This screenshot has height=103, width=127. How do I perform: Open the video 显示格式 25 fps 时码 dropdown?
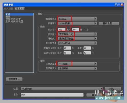point(77,43)
